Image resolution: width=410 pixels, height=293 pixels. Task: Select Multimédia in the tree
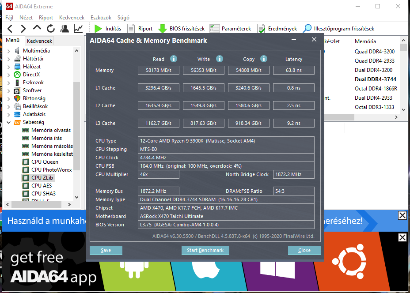click(36, 51)
